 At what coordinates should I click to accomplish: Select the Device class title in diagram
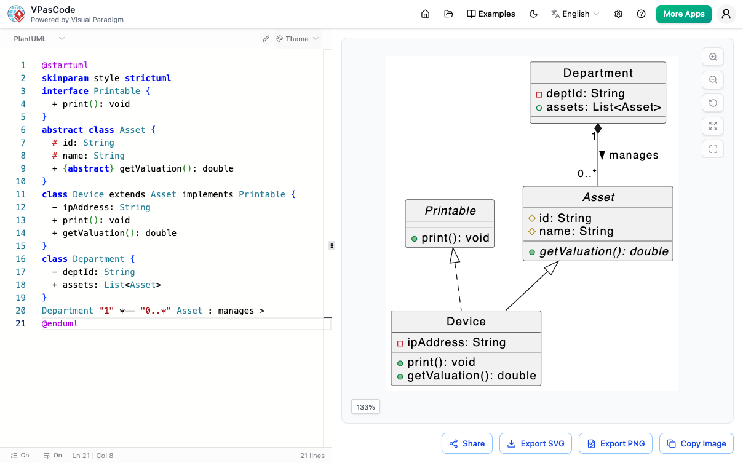pyautogui.click(x=466, y=322)
